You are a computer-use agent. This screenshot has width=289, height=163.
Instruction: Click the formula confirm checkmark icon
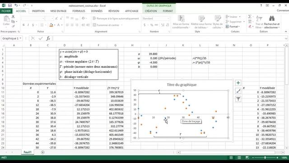41,38
